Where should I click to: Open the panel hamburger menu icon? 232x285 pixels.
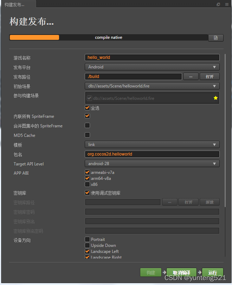click(x=227, y=4)
